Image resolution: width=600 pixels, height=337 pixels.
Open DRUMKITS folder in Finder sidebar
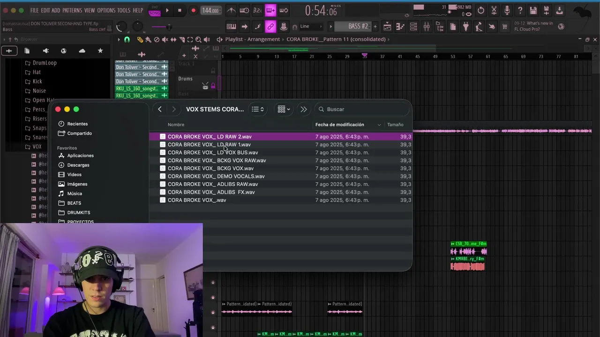(74, 212)
